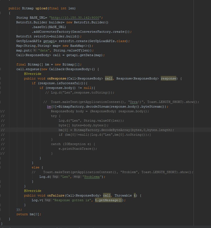
Task: Click the upload method name in signature
Action: point(41,8)
